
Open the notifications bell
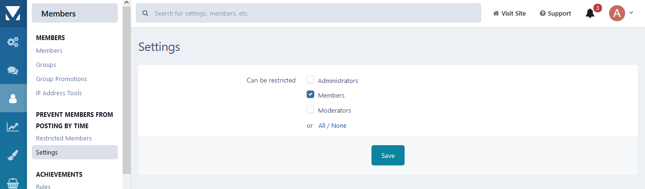[x=590, y=13]
